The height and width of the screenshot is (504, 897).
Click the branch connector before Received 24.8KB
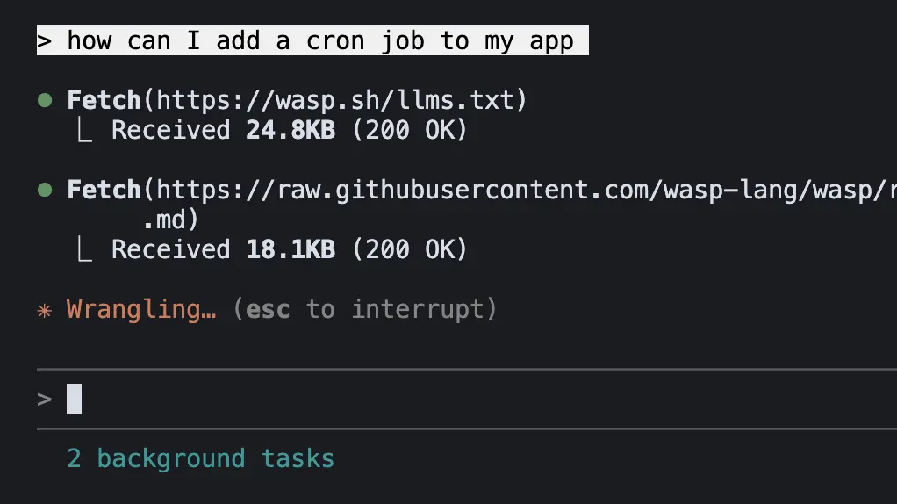pos(84,131)
